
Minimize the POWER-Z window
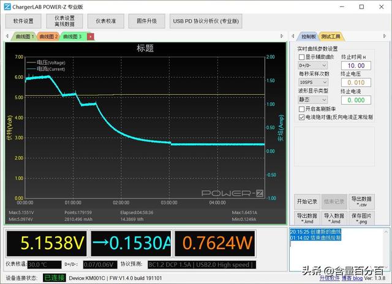coord(342,7)
